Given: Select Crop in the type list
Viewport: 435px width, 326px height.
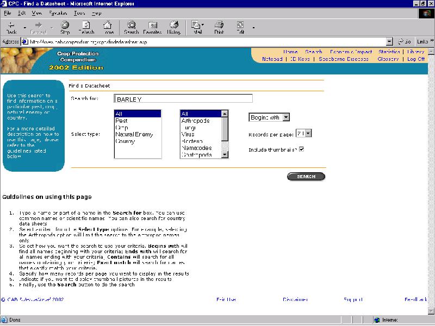Looking at the screenshot, I should pyautogui.click(x=138, y=128).
